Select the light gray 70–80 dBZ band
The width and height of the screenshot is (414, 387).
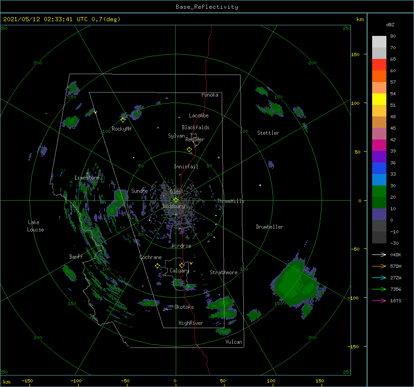click(379, 41)
